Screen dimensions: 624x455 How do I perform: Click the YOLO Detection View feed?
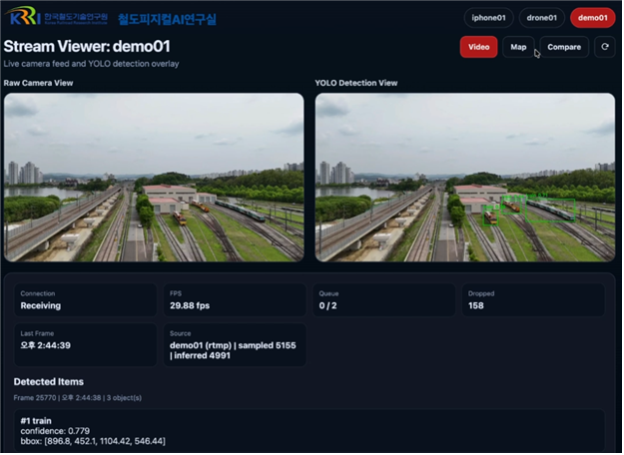point(466,178)
